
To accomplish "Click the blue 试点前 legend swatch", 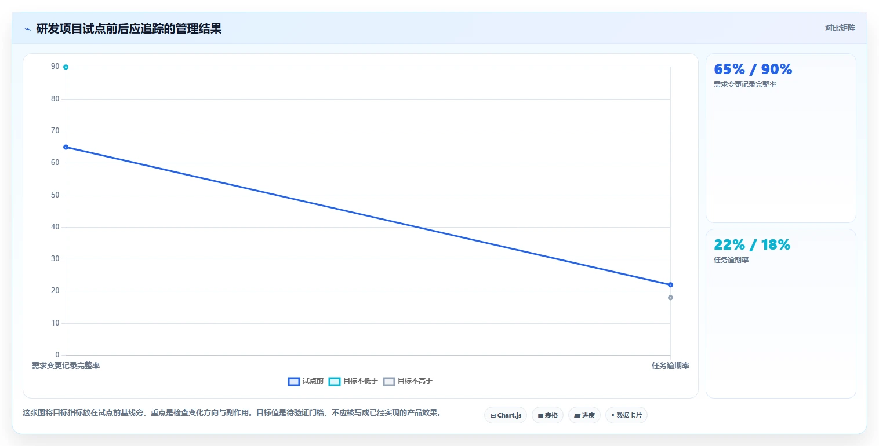I will (x=294, y=381).
